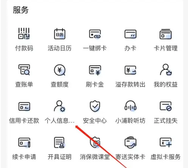Select the 办卡 card application icon
Screen dimensions: 188x168
130,34
